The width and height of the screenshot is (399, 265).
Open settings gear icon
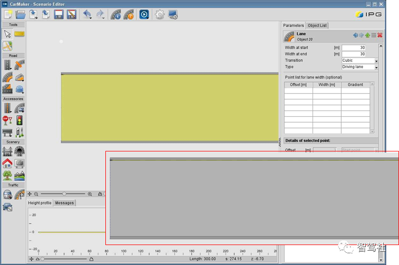pos(160,14)
